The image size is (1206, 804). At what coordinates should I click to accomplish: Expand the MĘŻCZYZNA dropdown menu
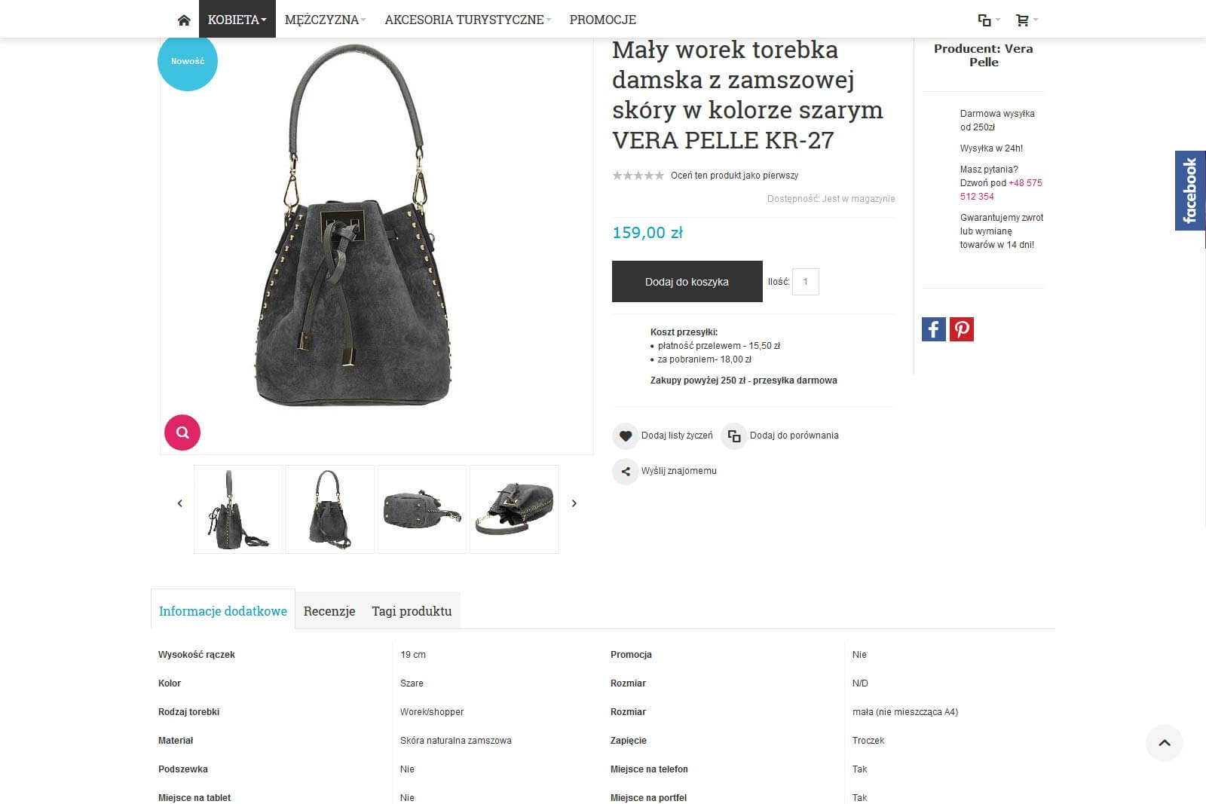tap(326, 20)
